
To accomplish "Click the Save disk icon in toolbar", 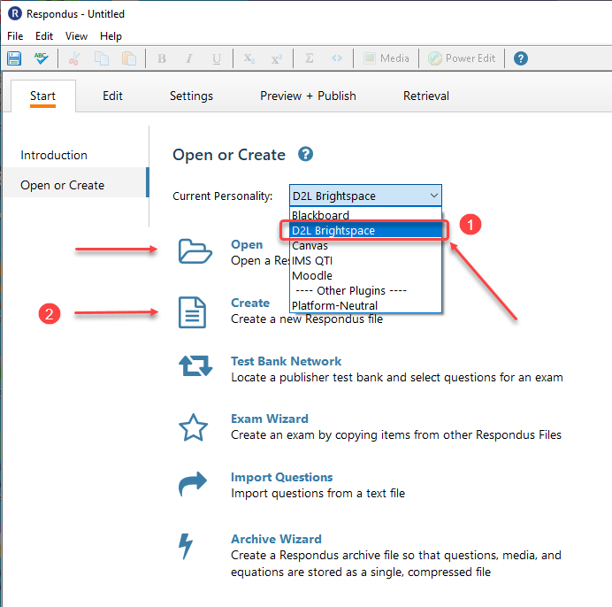I will (x=14, y=58).
